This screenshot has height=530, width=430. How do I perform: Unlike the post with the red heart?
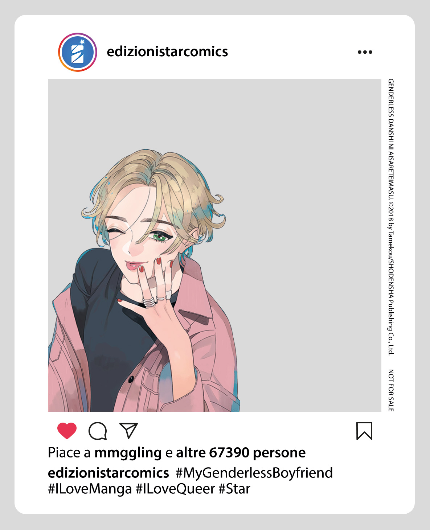click(x=67, y=431)
